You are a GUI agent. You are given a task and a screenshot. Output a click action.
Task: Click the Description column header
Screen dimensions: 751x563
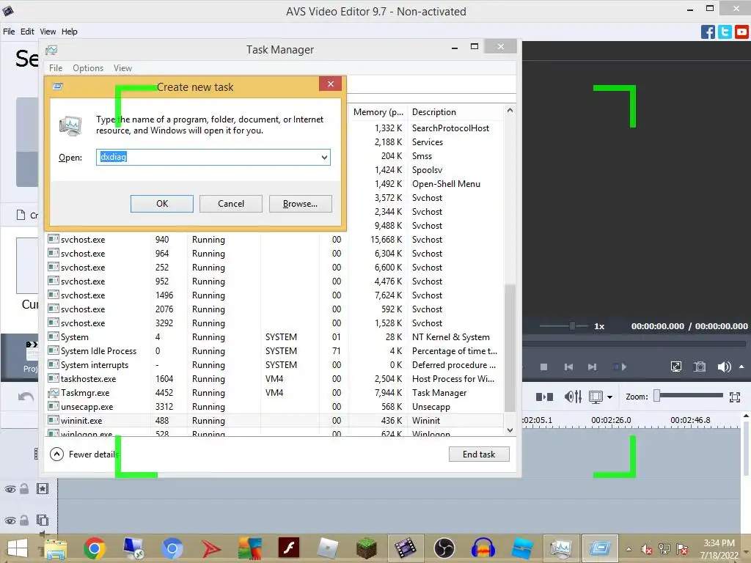click(434, 112)
